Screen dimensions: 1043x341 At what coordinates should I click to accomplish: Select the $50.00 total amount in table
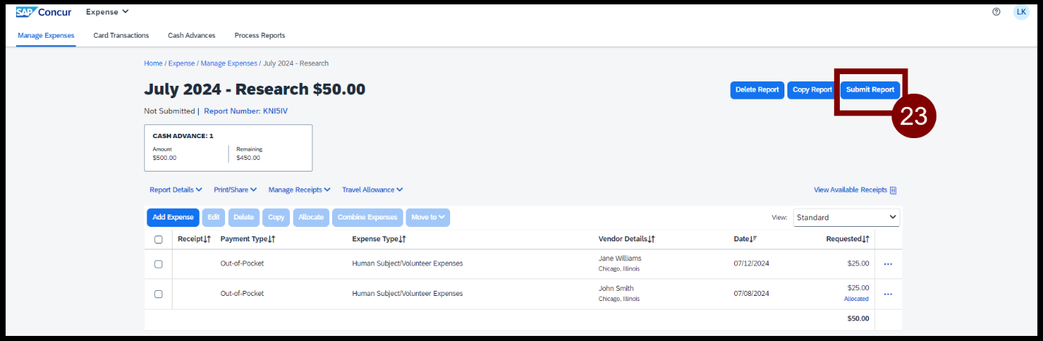tap(858, 318)
